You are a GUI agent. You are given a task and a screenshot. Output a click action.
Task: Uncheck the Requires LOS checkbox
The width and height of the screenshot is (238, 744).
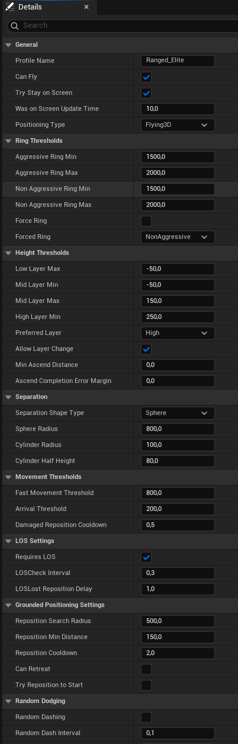pyautogui.click(x=146, y=557)
